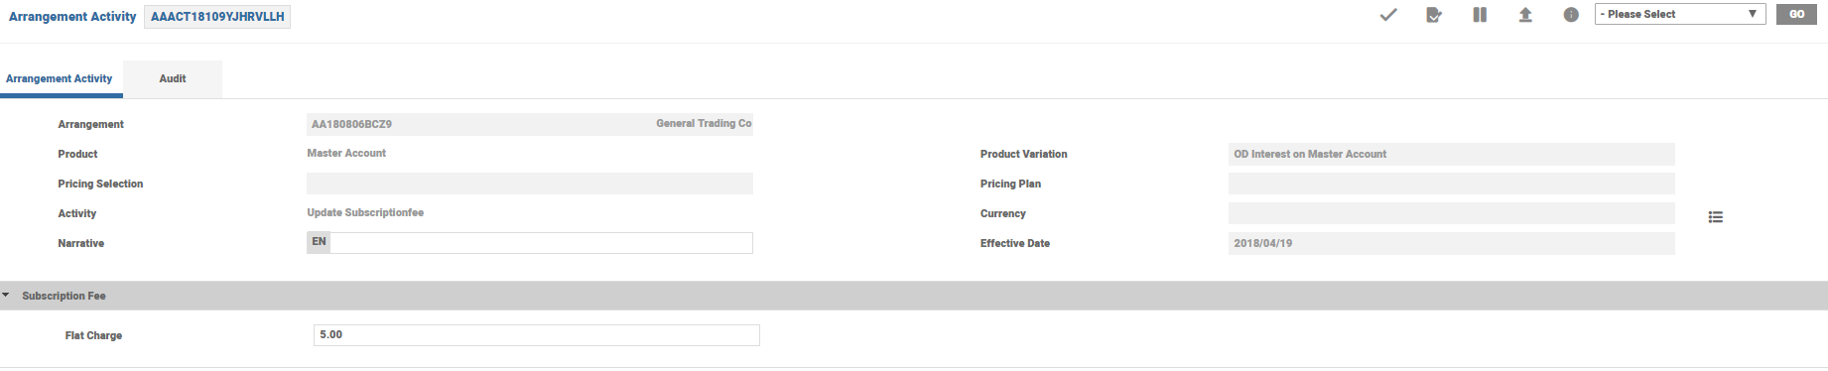Click the Effective Date field 2018/04/19
Screen dimensions: 1828x371
[x=1452, y=243]
